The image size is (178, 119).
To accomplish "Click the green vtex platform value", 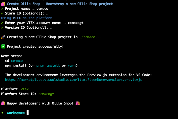I will pyautogui.click(x=25, y=89).
